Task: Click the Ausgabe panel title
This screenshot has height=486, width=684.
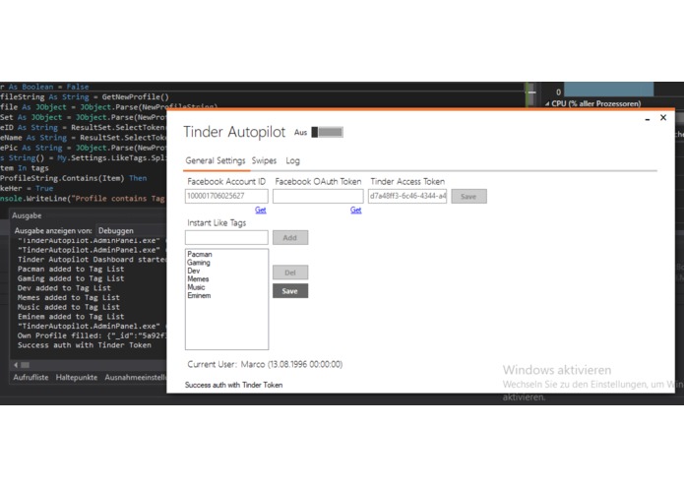Action: tap(27, 215)
